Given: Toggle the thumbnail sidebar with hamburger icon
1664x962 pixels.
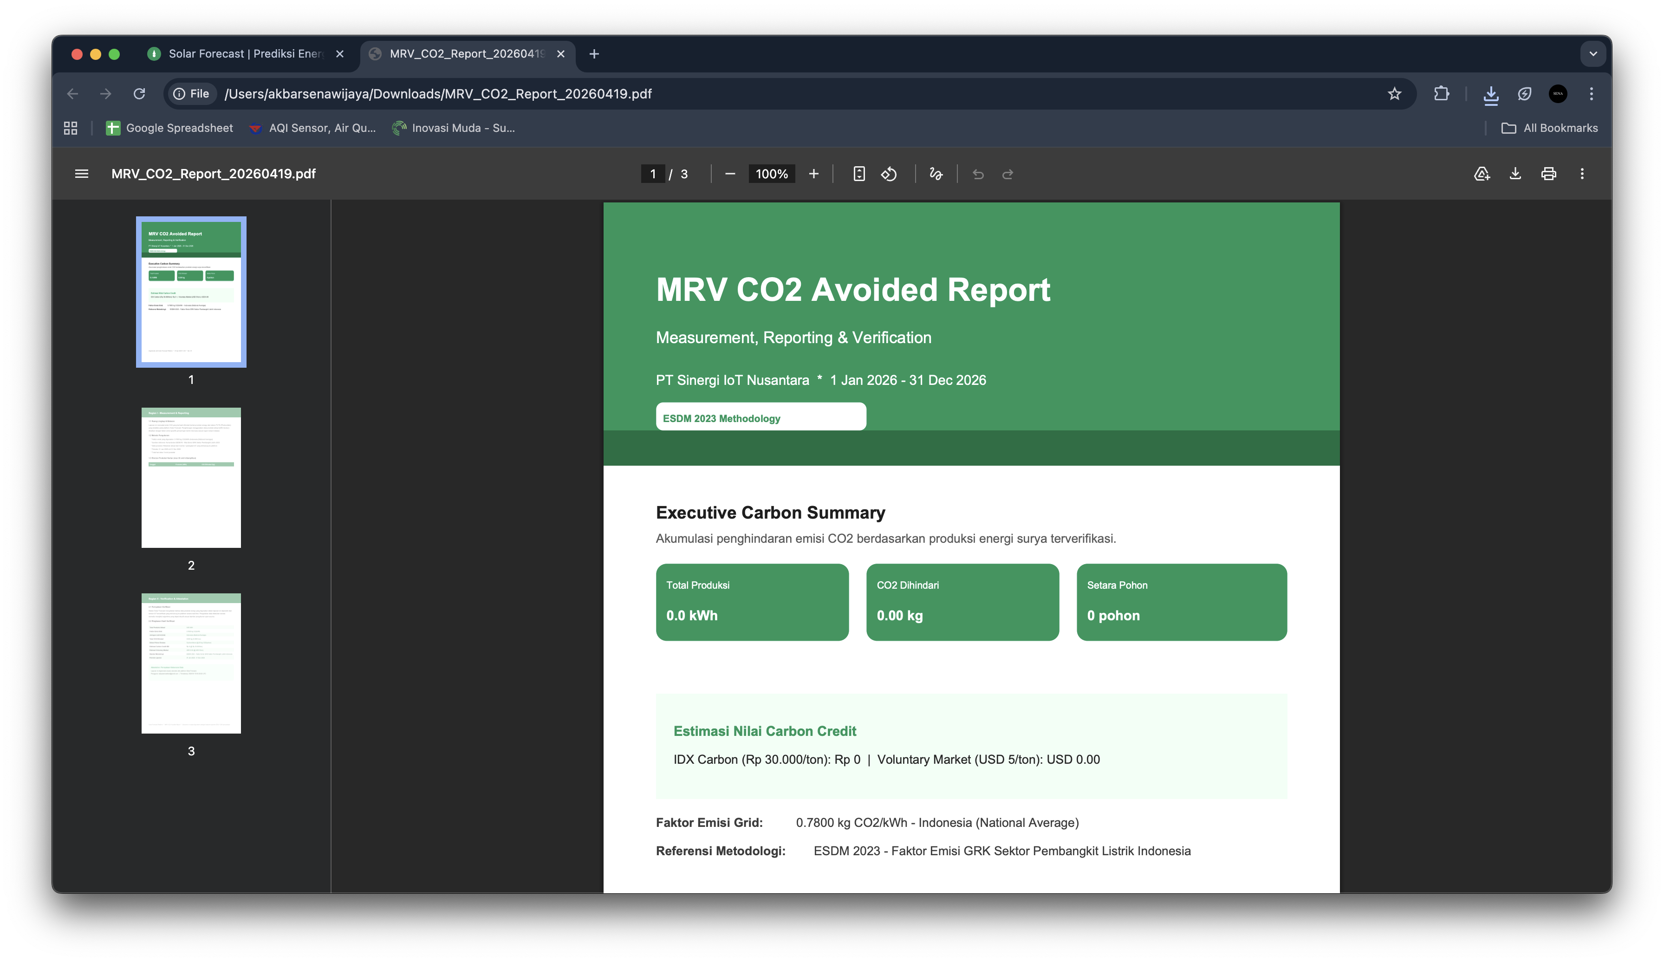Looking at the screenshot, I should (x=81, y=174).
